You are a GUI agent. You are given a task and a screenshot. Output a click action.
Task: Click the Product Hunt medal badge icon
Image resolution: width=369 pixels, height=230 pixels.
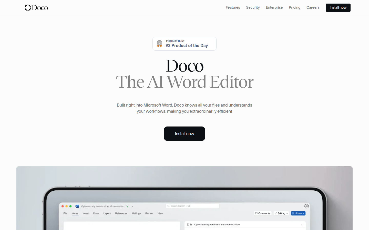[x=159, y=44]
